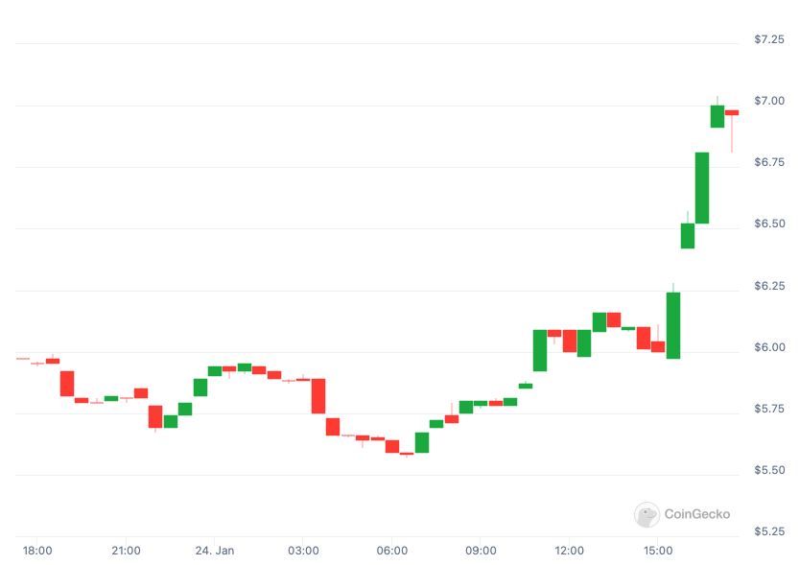Click the big green candle before 12:00
The image size is (799, 565).
click(540, 350)
